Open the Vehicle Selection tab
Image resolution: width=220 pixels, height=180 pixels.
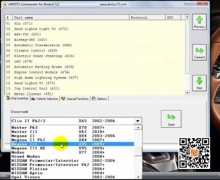click(45, 99)
